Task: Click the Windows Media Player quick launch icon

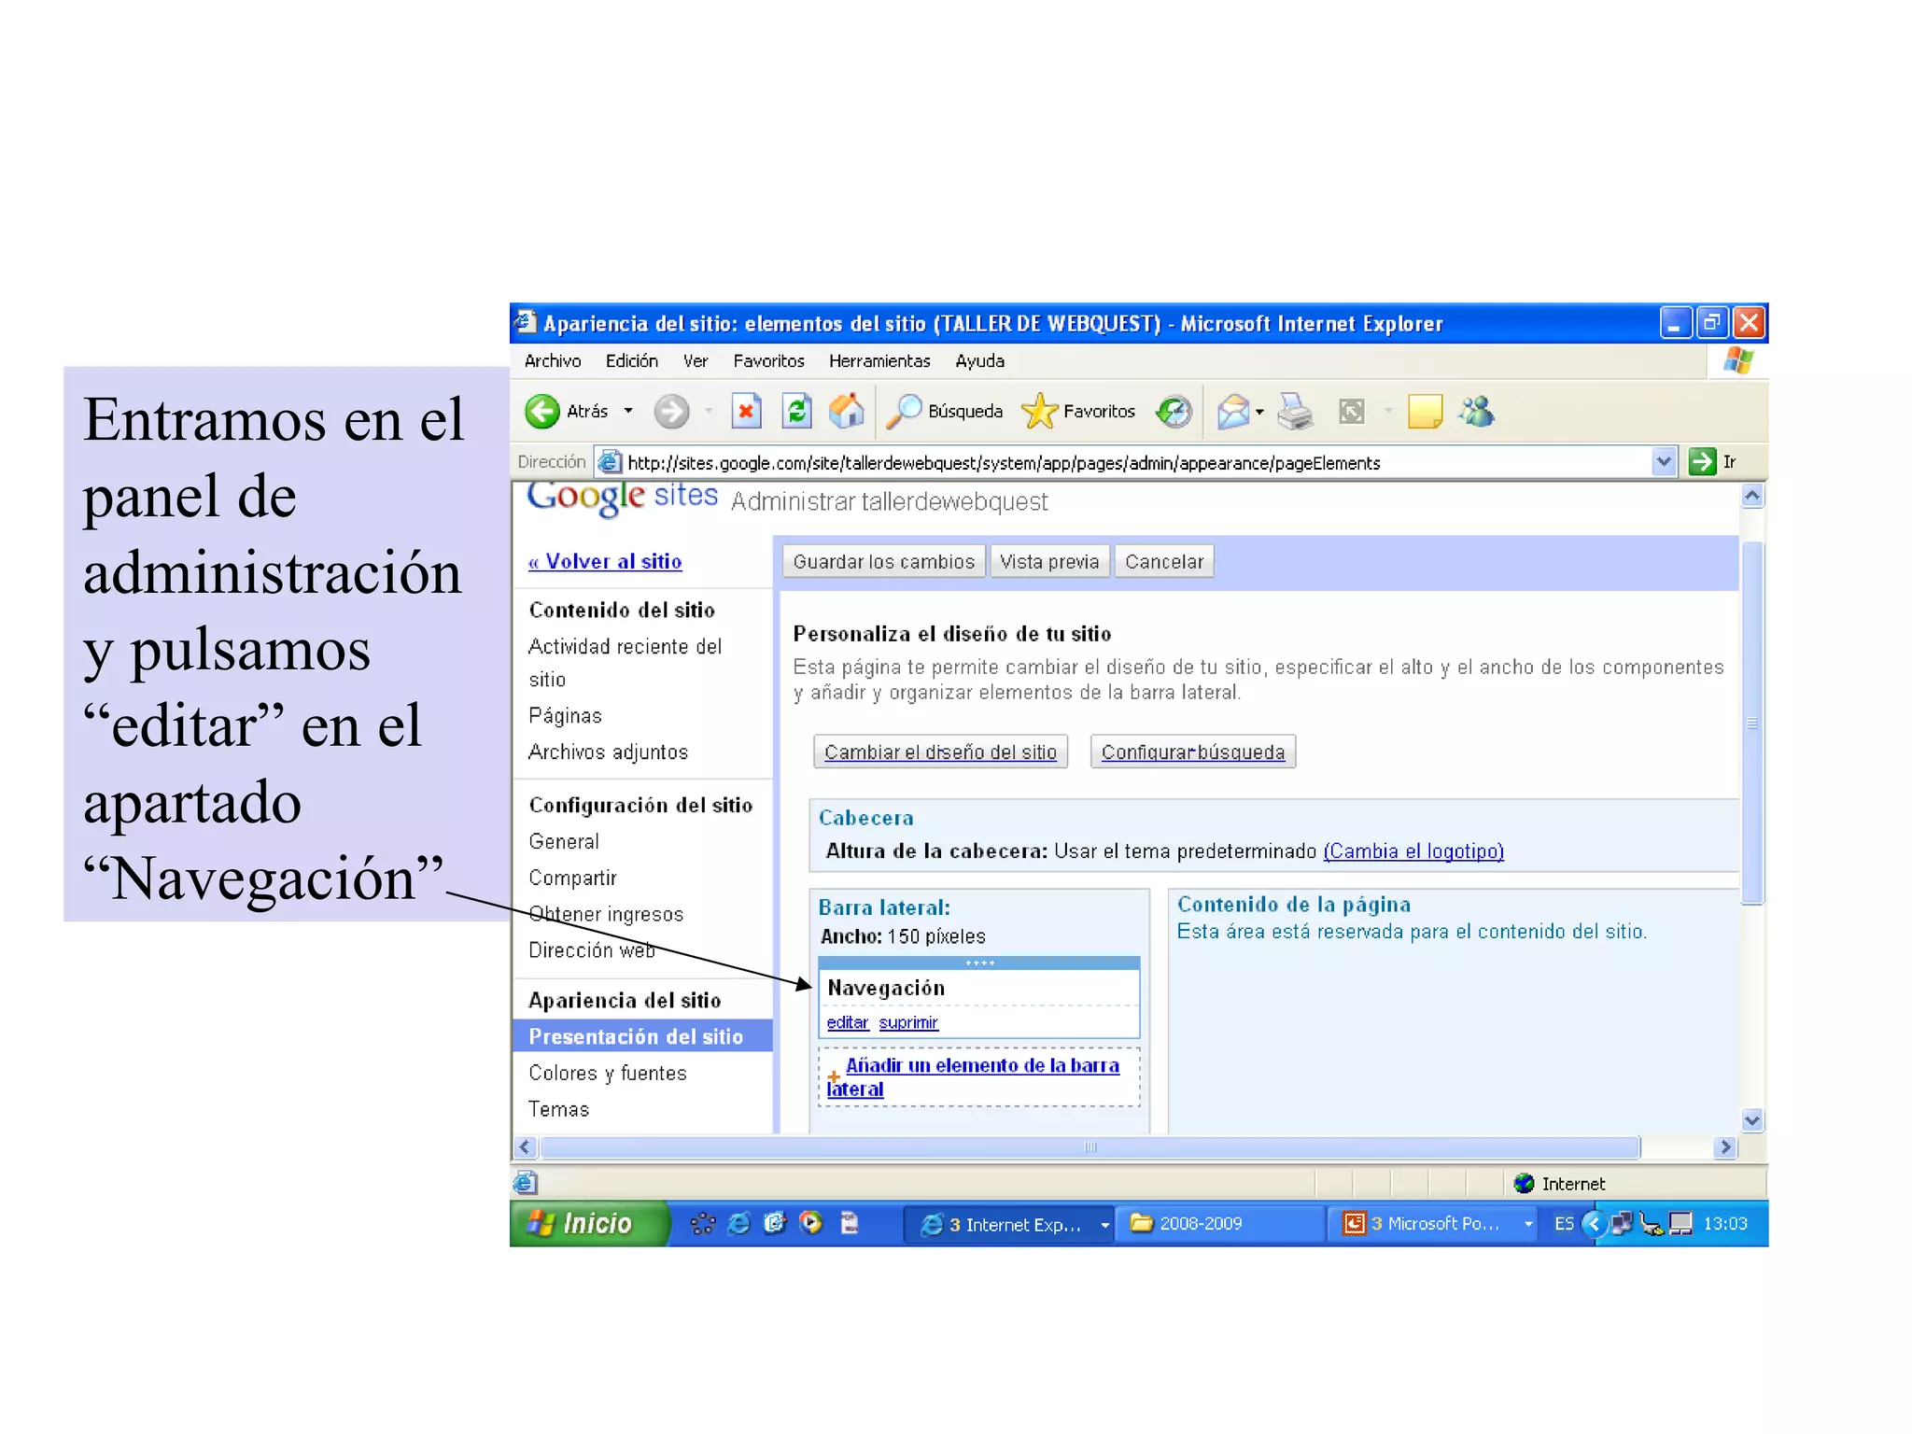Action: coord(811,1224)
